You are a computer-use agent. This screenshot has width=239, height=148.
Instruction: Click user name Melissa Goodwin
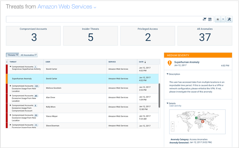pos(54,88)
